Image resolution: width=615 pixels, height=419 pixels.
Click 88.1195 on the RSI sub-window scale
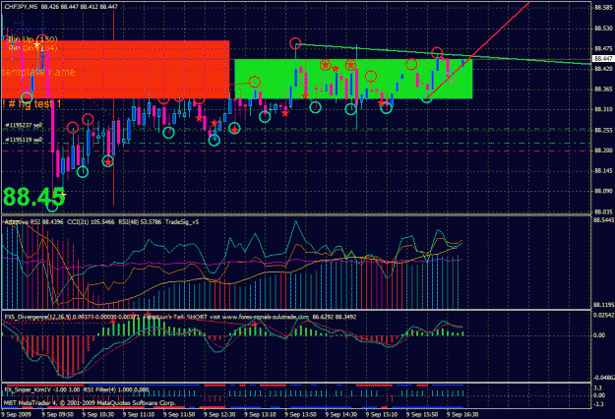point(603,305)
